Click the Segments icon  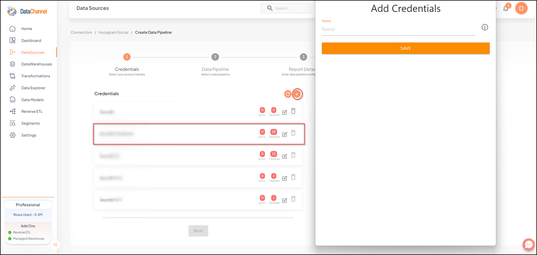click(x=12, y=123)
